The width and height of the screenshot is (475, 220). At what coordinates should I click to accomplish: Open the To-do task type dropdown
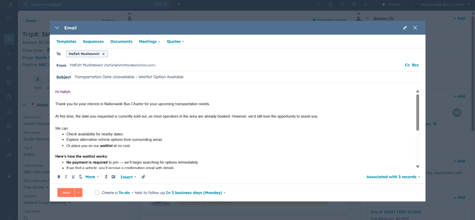[126, 192]
